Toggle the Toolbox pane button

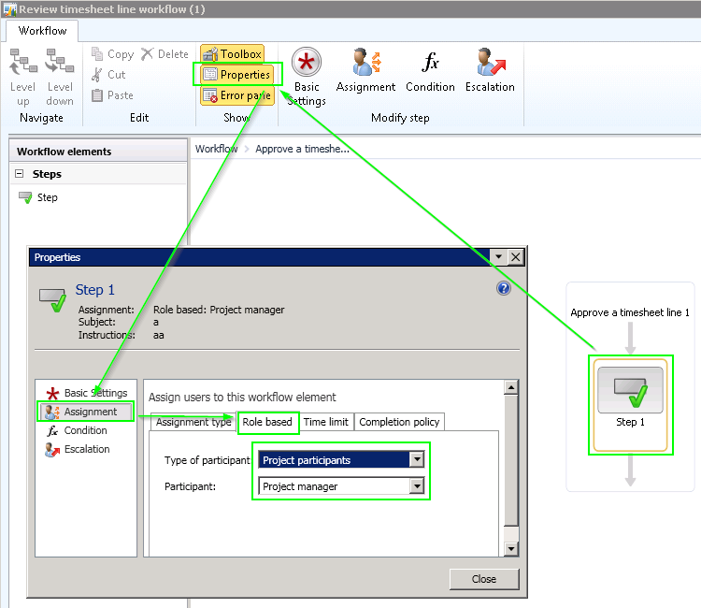232,54
